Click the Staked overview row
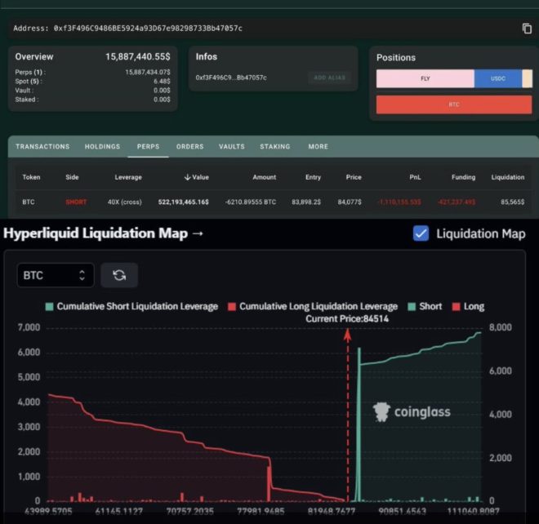Viewport: 539px width, 524px height. 92,100
